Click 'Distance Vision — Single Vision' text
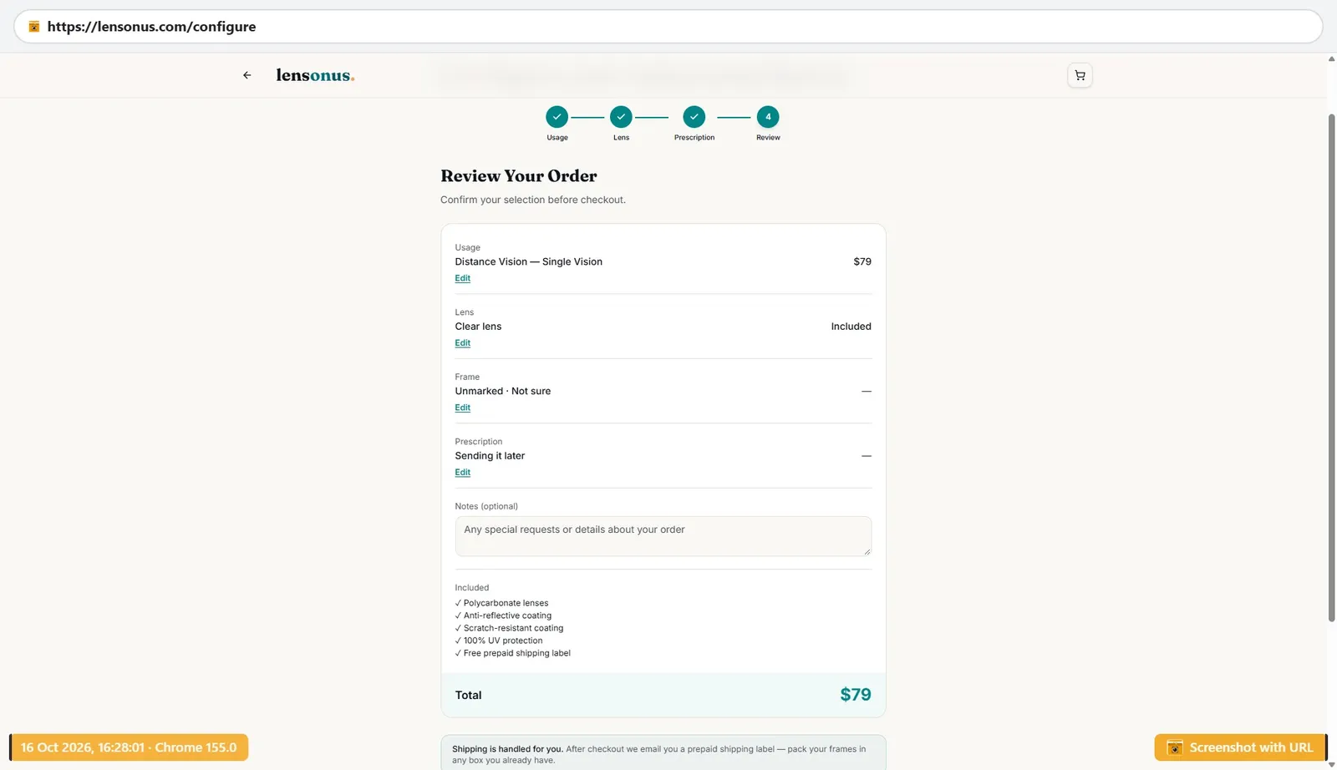 [528, 261]
